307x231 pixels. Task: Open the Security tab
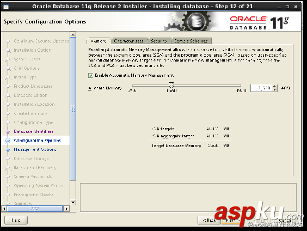click(x=159, y=41)
